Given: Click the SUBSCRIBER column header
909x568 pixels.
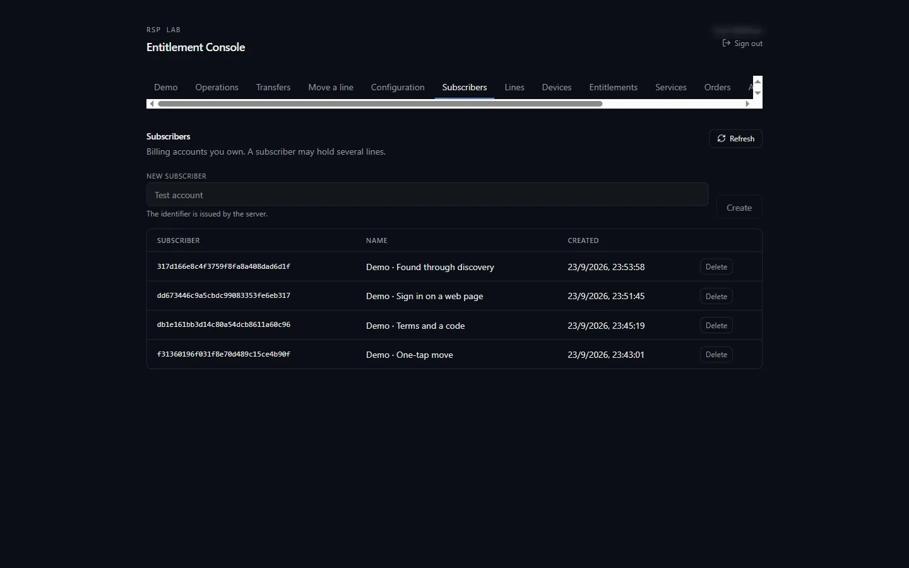Looking at the screenshot, I should [179, 240].
